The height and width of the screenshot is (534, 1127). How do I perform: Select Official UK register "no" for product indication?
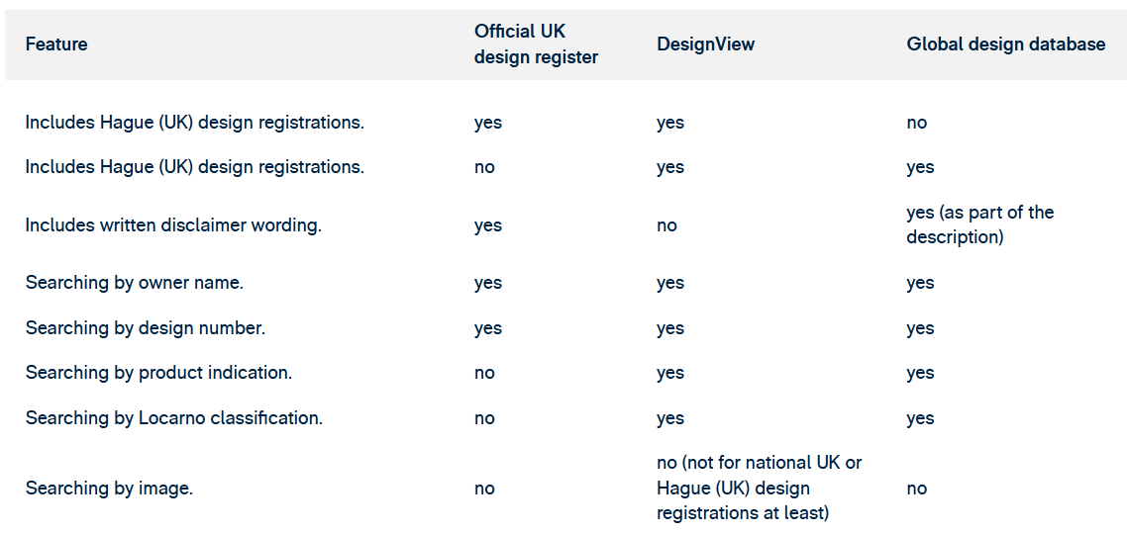pyautogui.click(x=484, y=373)
